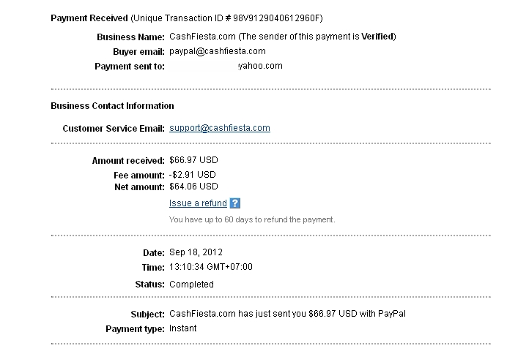Click the Business Contact Information heading
Viewport: 507px width, 354px height.
(x=112, y=106)
